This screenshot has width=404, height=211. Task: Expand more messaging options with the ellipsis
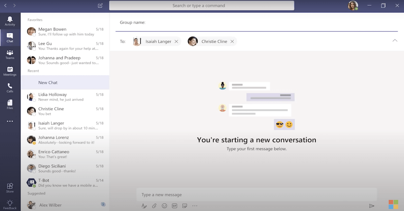[195, 206]
